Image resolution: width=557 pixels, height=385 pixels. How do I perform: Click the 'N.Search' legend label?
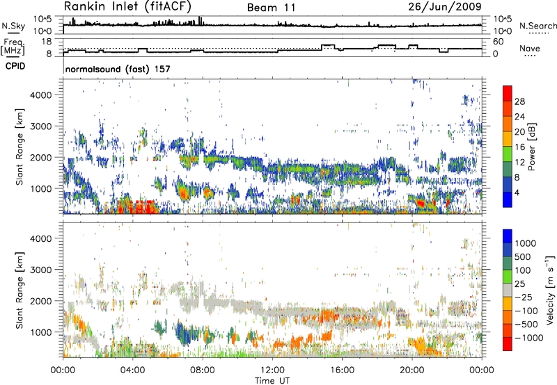point(538,26)
